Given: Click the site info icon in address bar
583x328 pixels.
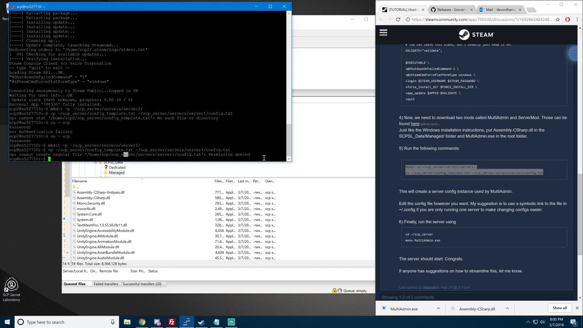Looking at the screenshot, I should pyautogui.click(x=408, y=20).
